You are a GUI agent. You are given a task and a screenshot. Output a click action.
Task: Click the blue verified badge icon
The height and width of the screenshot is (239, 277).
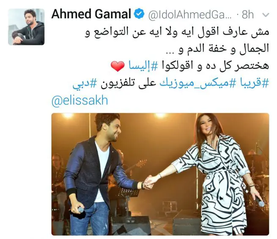[139, 14]
